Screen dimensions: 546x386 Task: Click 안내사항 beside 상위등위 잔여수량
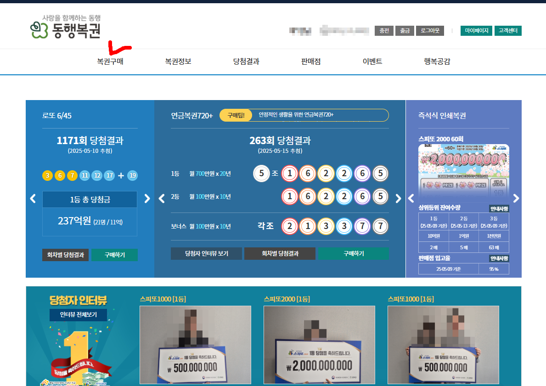click(x=499, y=208)
